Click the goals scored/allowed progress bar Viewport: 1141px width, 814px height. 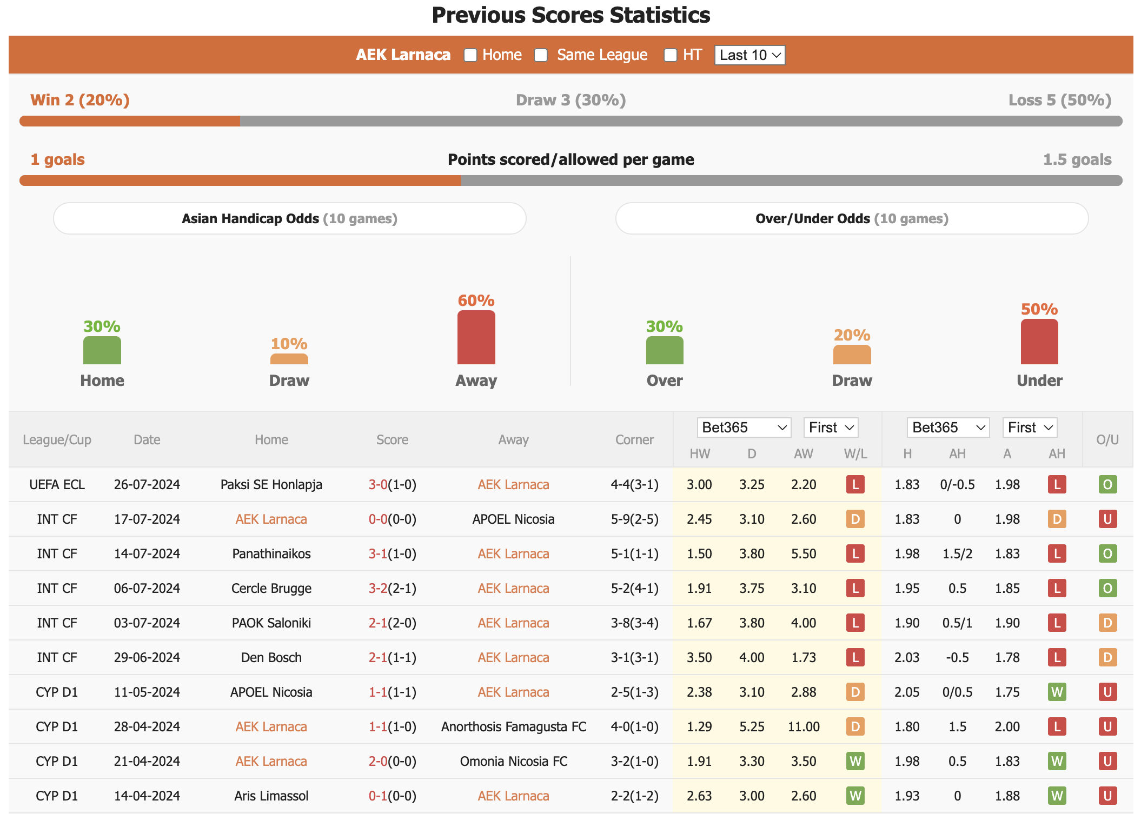(571, 181)
